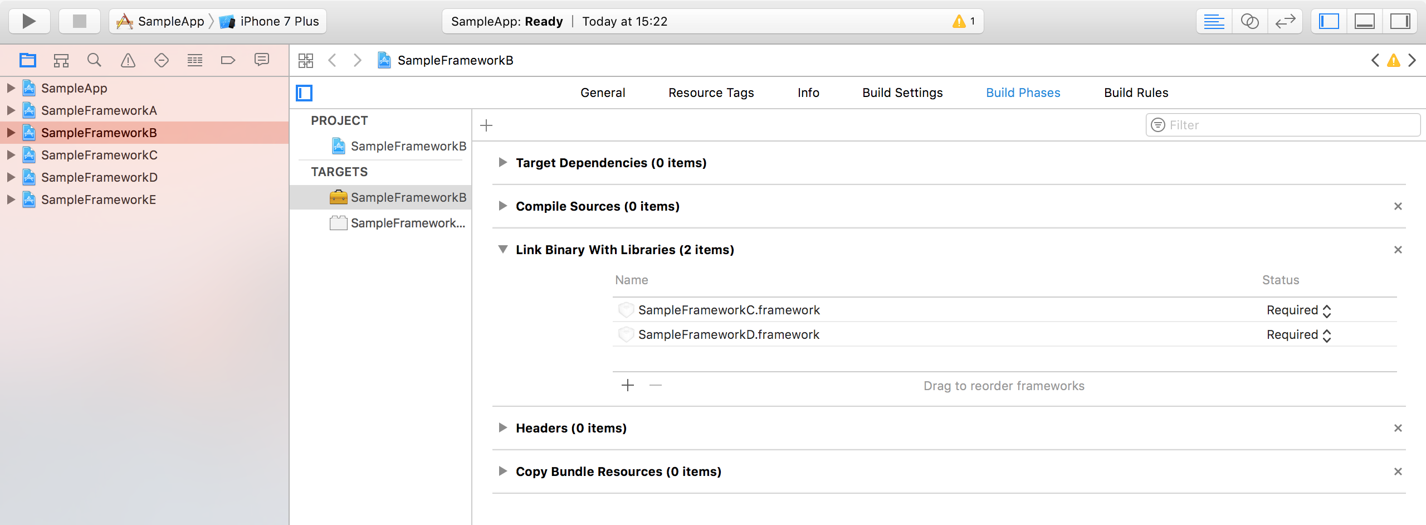Switch to the Assistant editor
The width and height of the screenshot is (1426, 525).
tap(1249, 21)
